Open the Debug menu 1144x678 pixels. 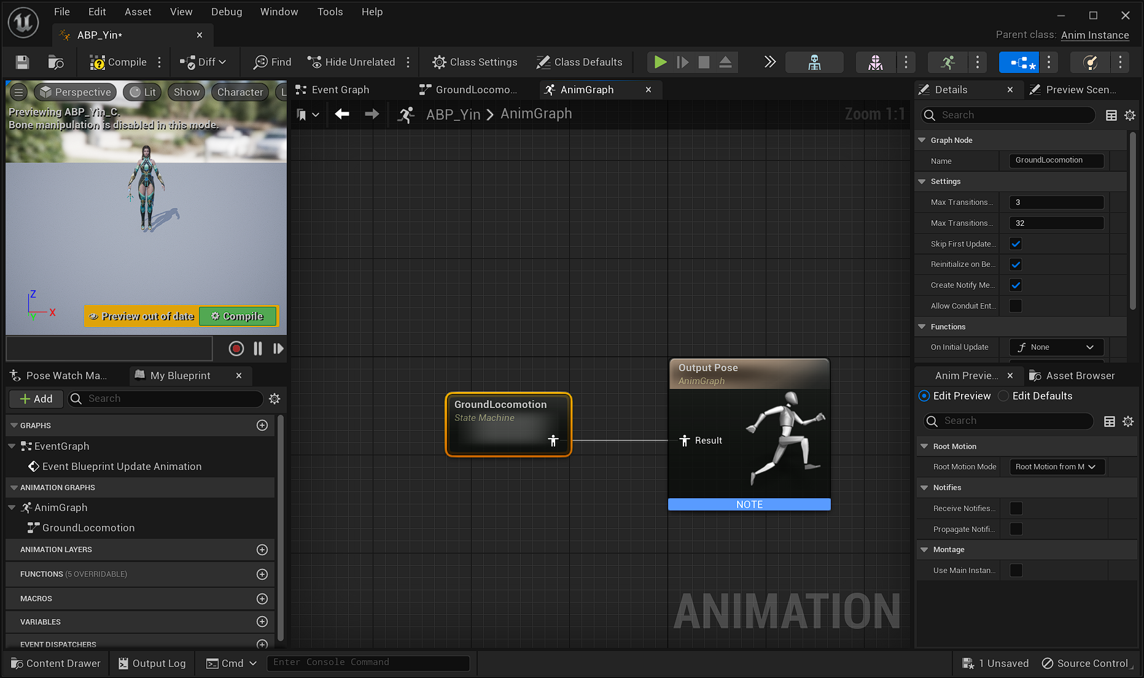[227, 12]
